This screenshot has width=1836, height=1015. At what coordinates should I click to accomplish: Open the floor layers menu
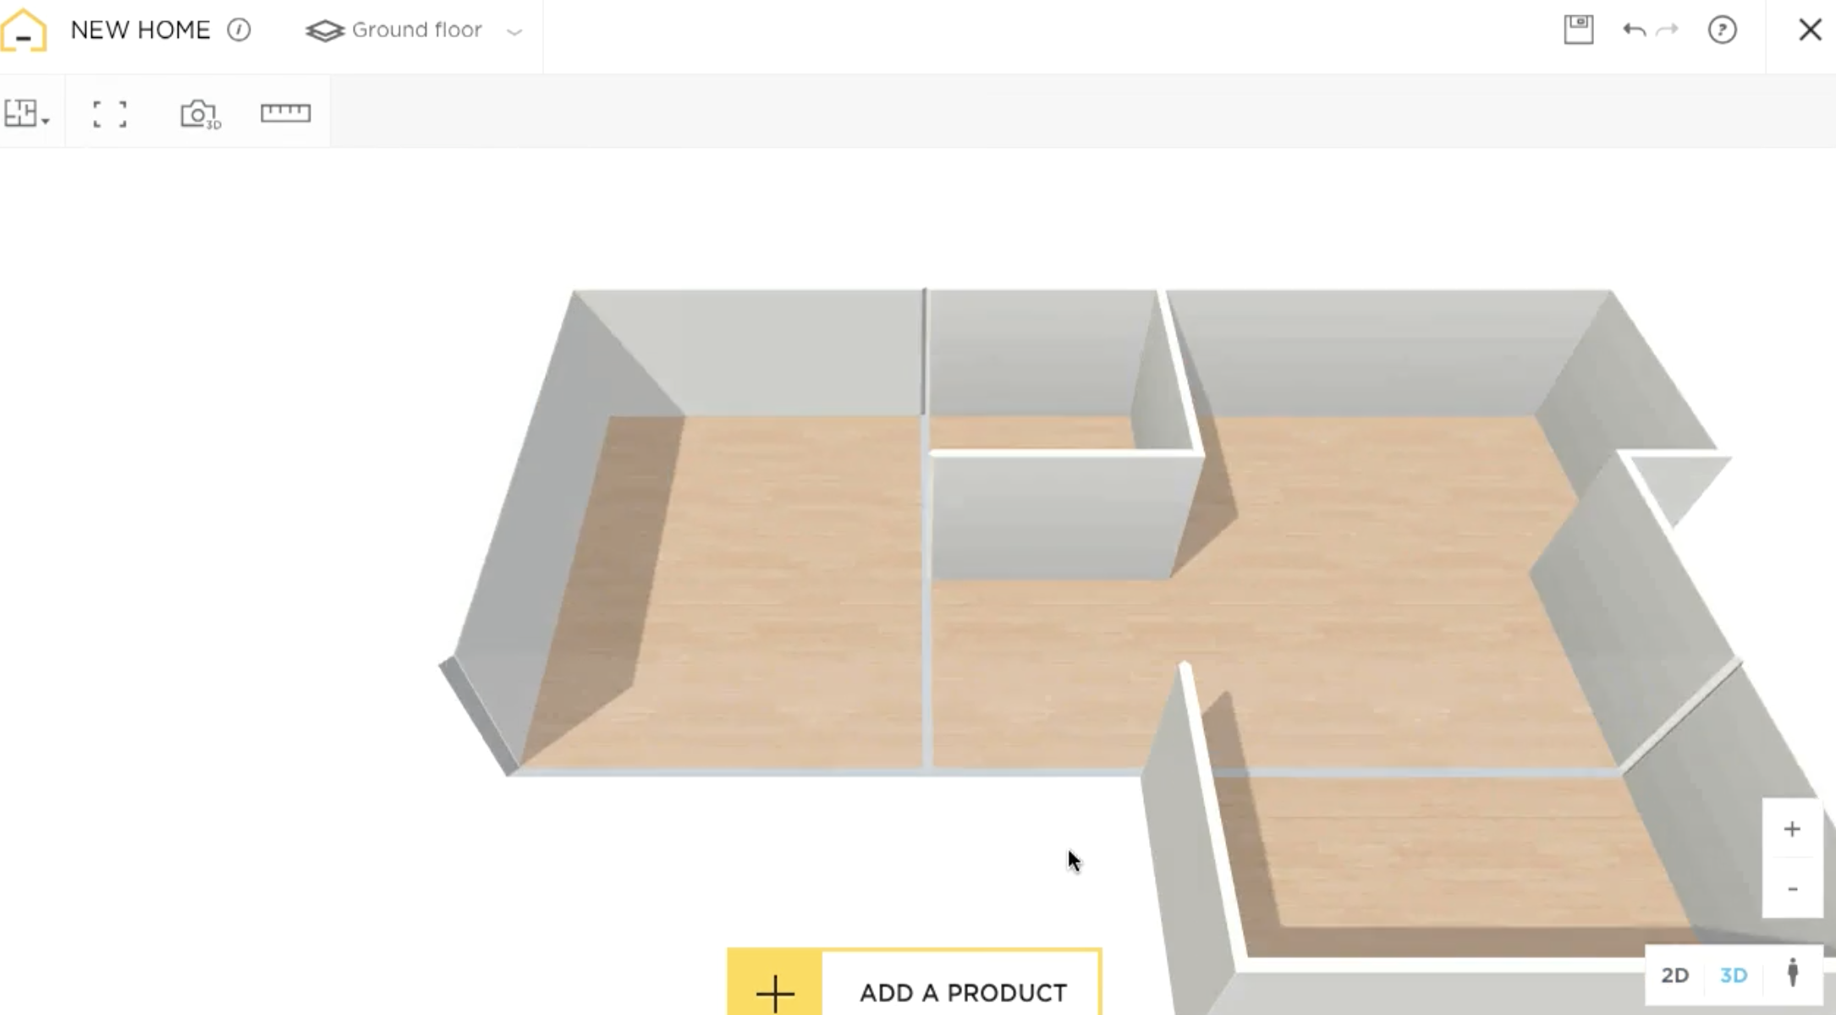[324, 29]
